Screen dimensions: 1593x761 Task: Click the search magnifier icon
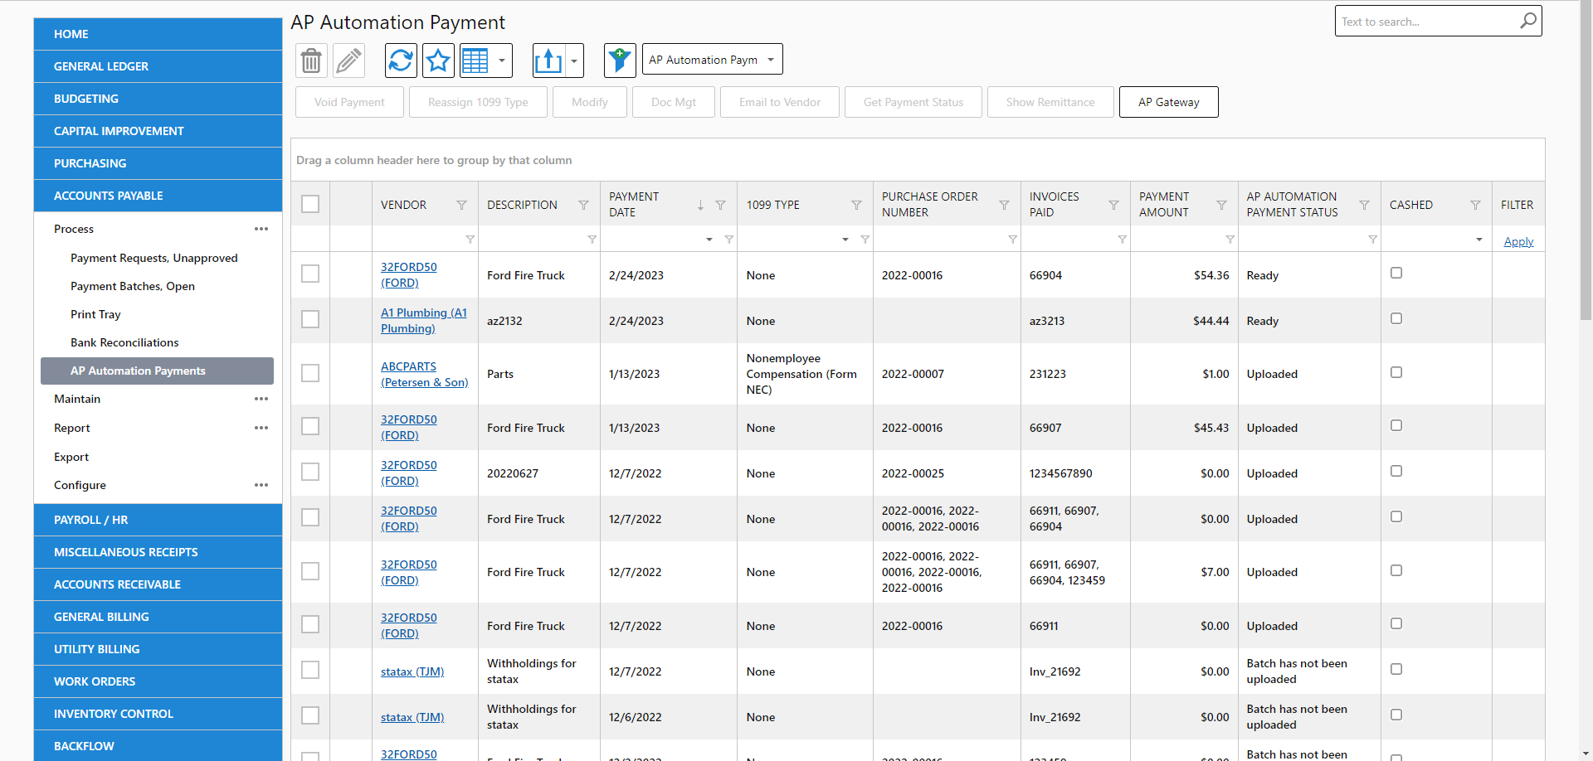1527,21
